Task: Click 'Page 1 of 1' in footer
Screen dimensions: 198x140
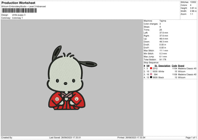Action: pos(191,138)
